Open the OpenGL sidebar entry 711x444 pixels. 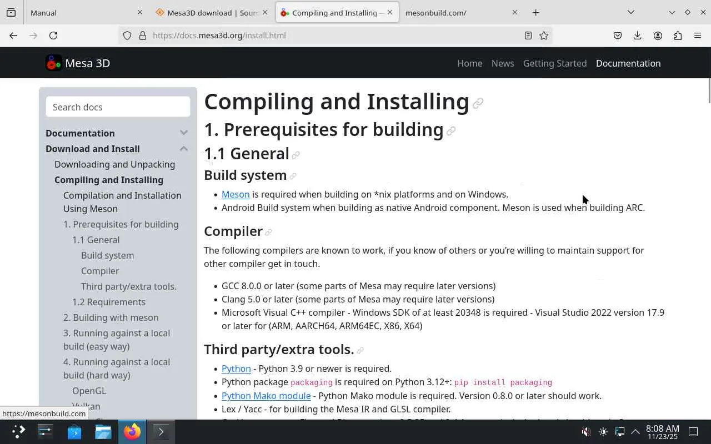coord(89,391)
